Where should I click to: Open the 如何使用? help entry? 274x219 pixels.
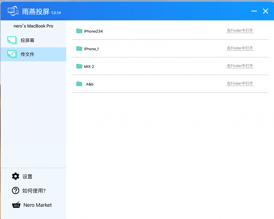pos(34,191)
